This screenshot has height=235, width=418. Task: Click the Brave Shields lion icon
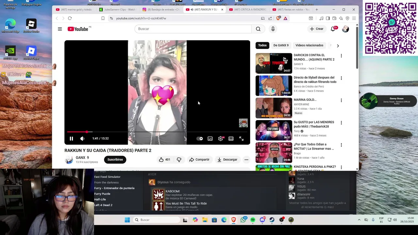(x=278, y=18)
